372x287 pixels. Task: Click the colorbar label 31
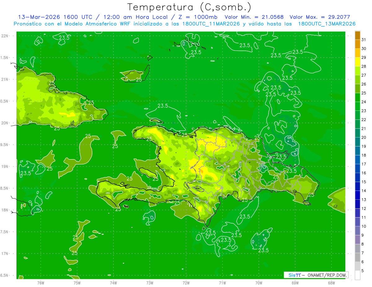pyautogui.click(x=364, y=40)
